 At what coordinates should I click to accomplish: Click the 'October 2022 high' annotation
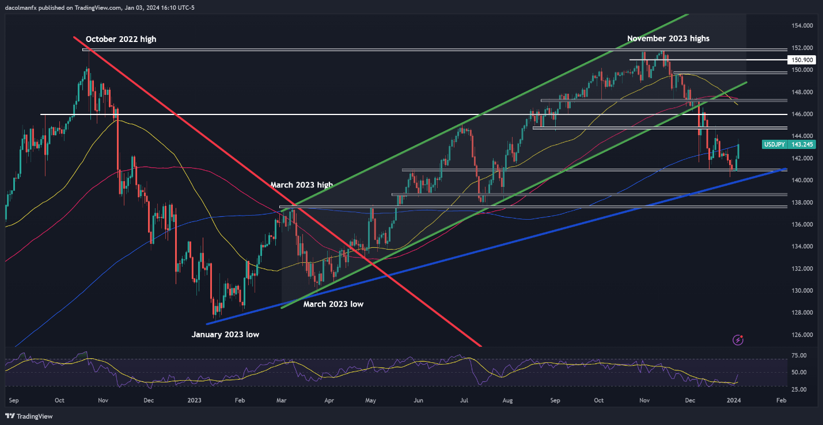(121, 39)
